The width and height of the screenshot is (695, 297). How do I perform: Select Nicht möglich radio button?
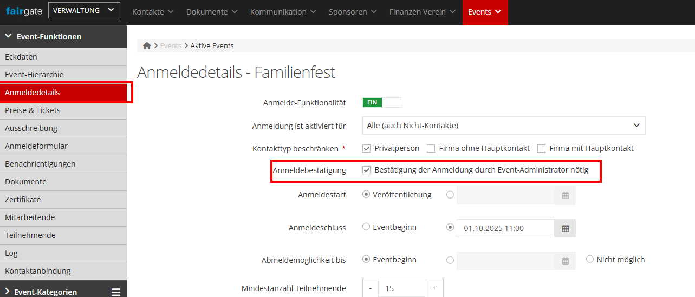click(x=590, y=260)
